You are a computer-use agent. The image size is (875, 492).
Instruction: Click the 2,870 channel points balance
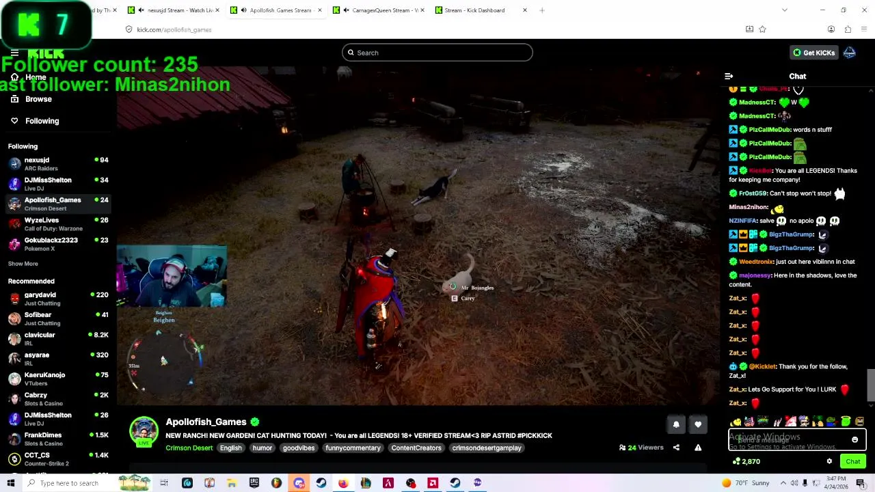(x=746, y=462)
